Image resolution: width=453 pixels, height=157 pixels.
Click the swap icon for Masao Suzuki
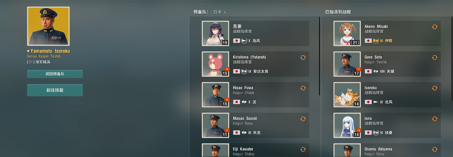point(303,119)
